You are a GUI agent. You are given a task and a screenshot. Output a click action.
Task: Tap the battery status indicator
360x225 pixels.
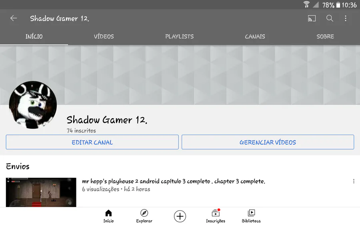[338, 5]
